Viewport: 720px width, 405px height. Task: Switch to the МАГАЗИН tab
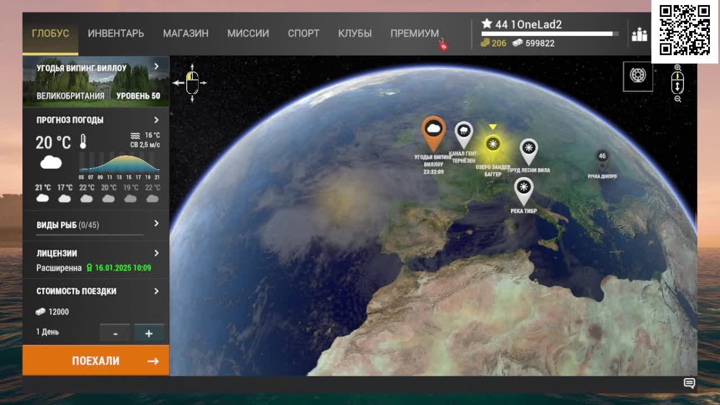click(x=186, y=33)
